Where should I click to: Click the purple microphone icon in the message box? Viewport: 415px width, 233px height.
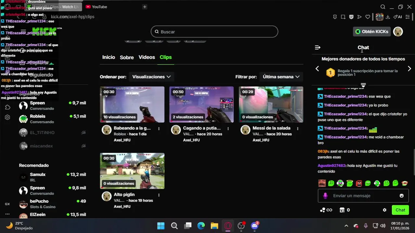325,196
